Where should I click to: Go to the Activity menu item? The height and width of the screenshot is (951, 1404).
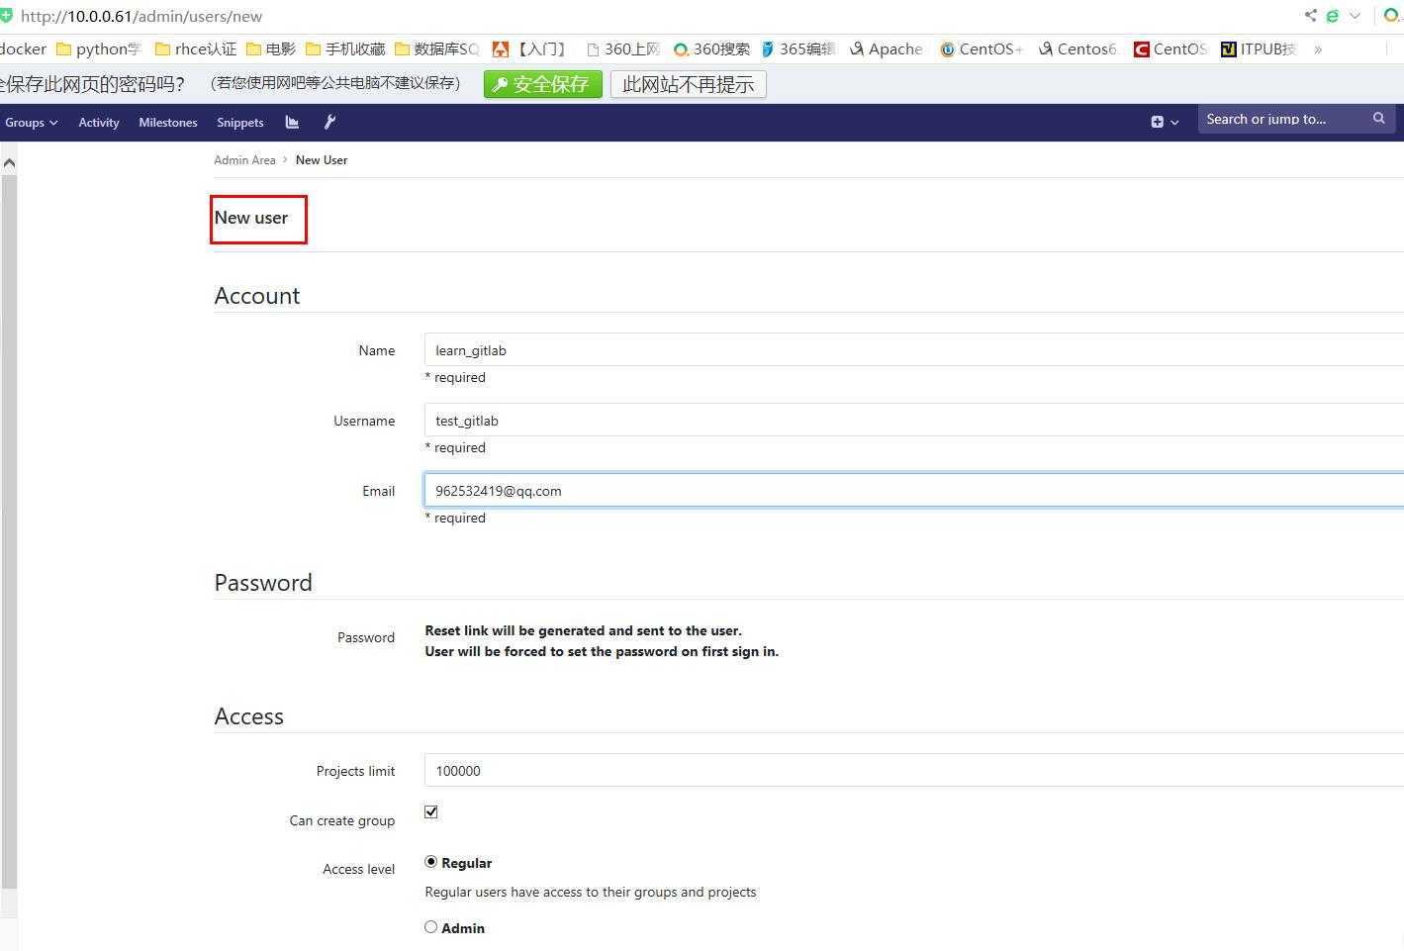click(99, 122)
